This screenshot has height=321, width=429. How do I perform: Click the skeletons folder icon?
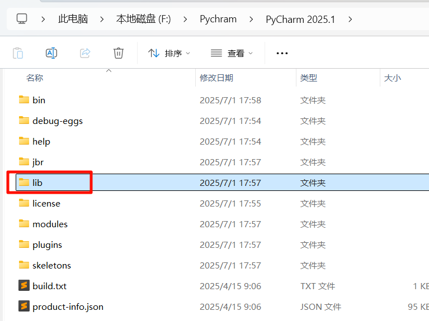pyautogui.click(x=24, y=265)
